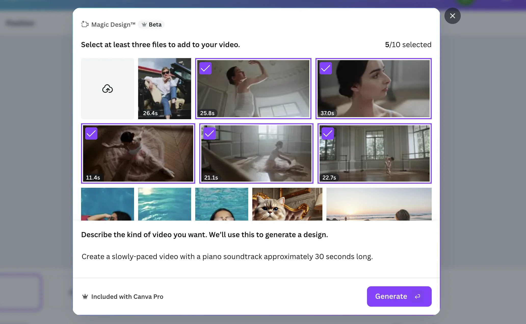Screen dimensions: 526x324
Task: Click the crown icon beside Canva Pro
Action: pyautogui.click(x=85, y=296)
